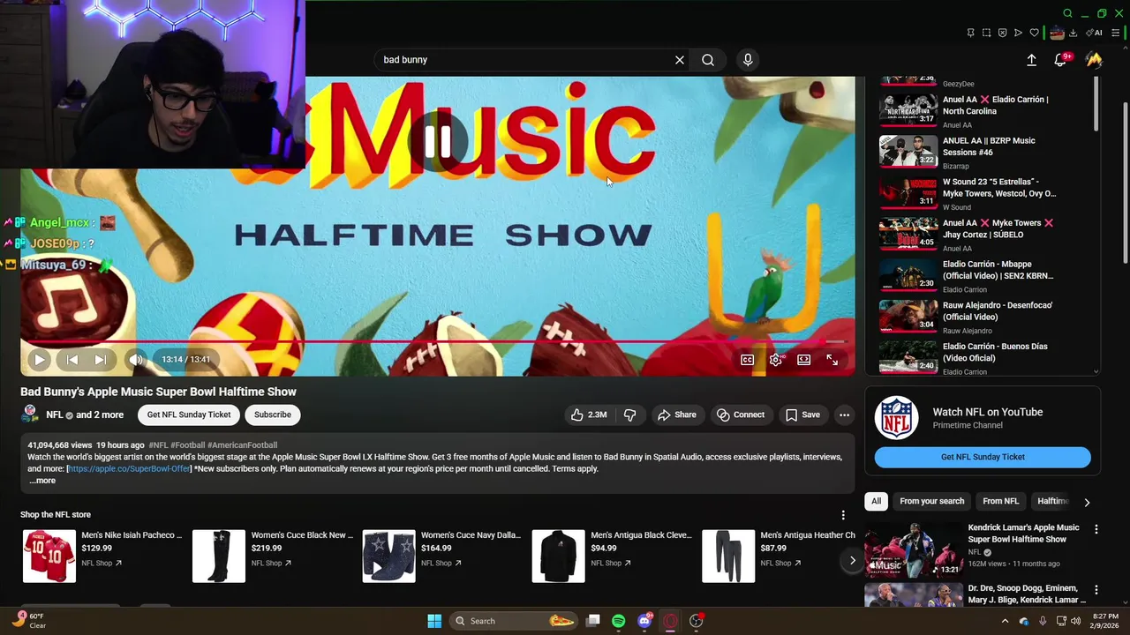Collapse the playlist panel with bottom chevron
This screenshot has height=635, width=1130.
[x=1096, y=372]
